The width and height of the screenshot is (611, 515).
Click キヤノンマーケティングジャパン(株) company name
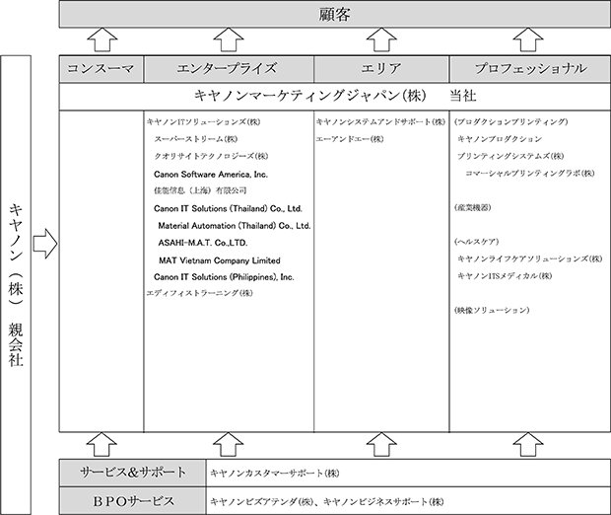310,96
